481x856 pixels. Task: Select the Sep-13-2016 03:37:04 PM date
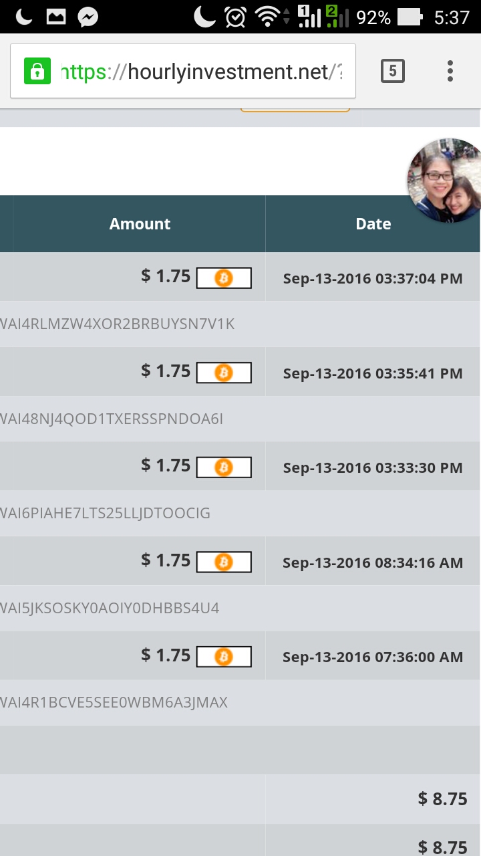[373, 278]
